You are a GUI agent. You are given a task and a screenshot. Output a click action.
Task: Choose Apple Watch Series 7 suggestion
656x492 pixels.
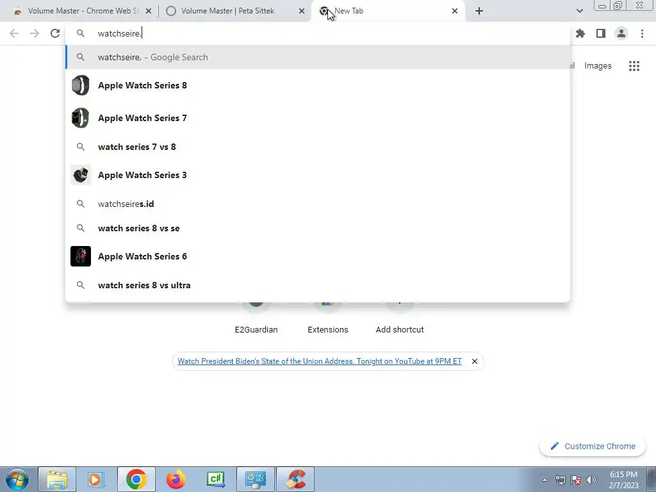tap(318, 118)
